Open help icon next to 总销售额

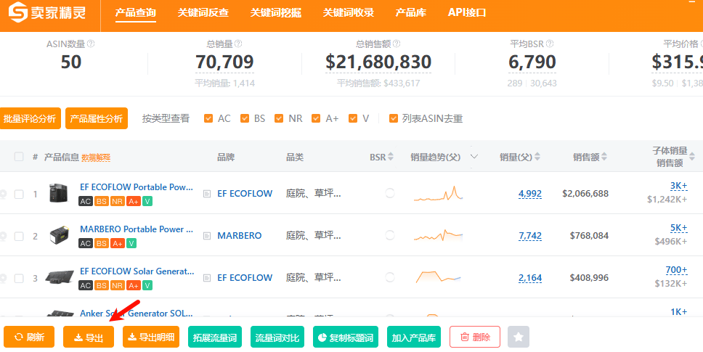[x=397, y=44]
